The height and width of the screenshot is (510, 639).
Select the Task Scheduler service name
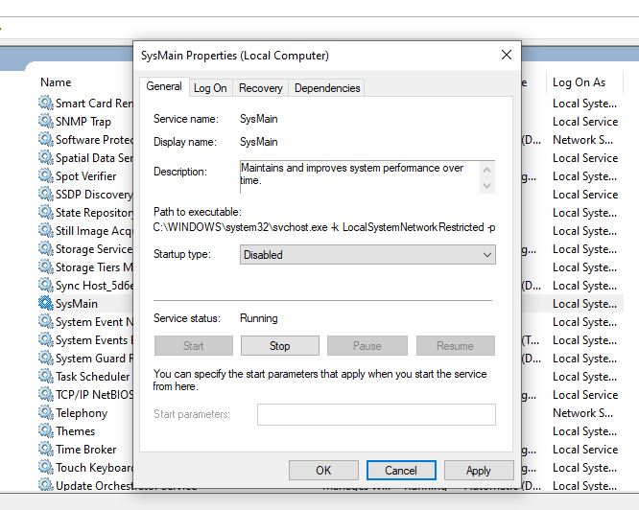coord(92,377)
